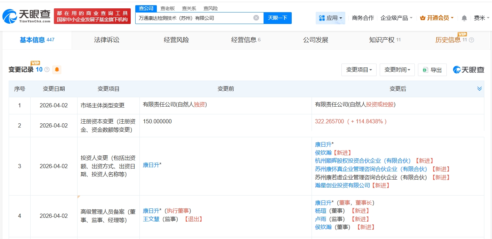Open the 变更时间 filter dropdown
This screenshot has height=239, width=492.
click(x=397, y=69)
